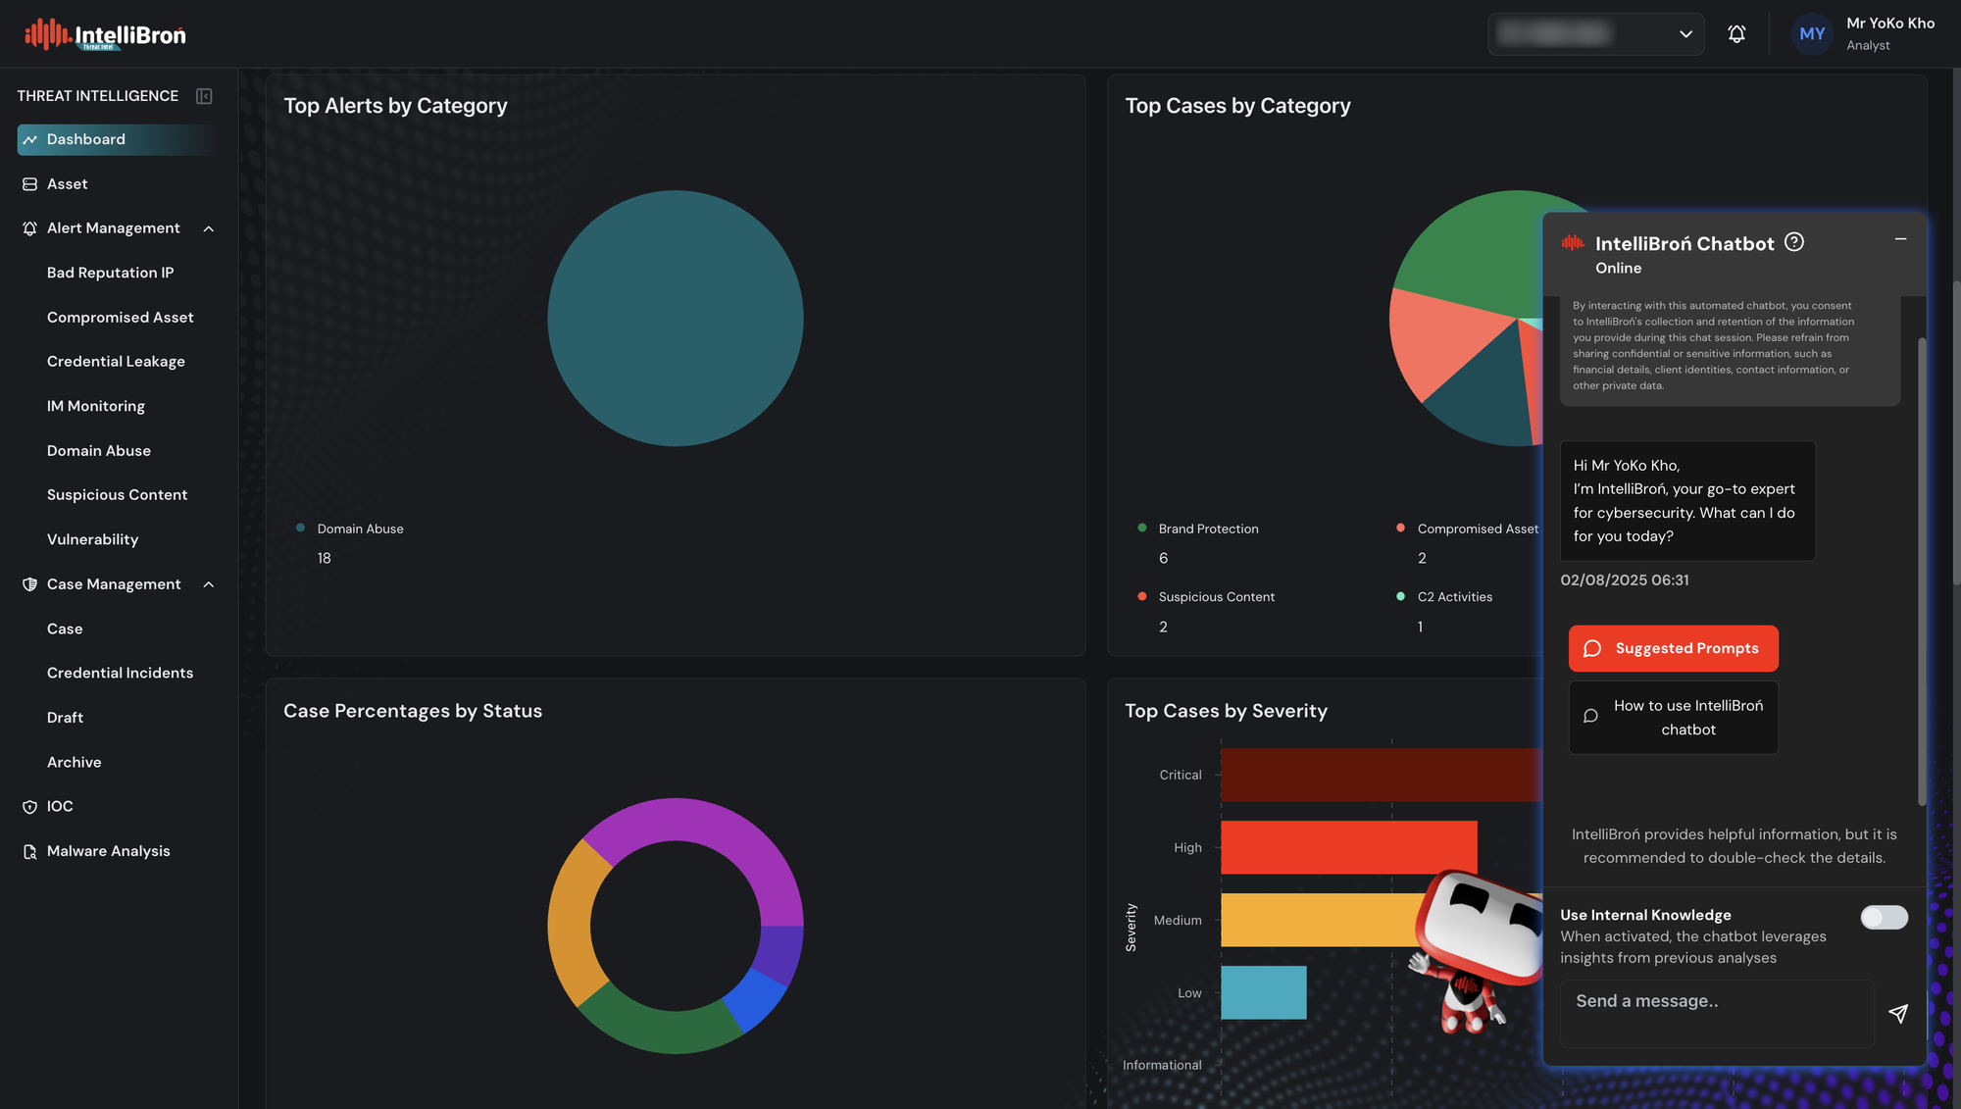The height and width of the screenshot is (1109, 1961).
Task: Open the Draft cases page
Action: tap(65, 718)
